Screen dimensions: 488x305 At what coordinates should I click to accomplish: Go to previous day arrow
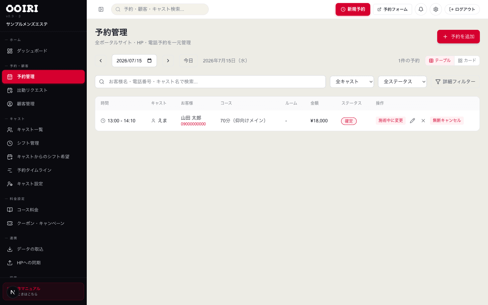[x=101, y=61]
